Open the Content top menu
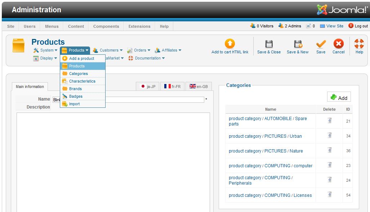The height and width of the screenshot is (212, 370). tap(76, 26)
